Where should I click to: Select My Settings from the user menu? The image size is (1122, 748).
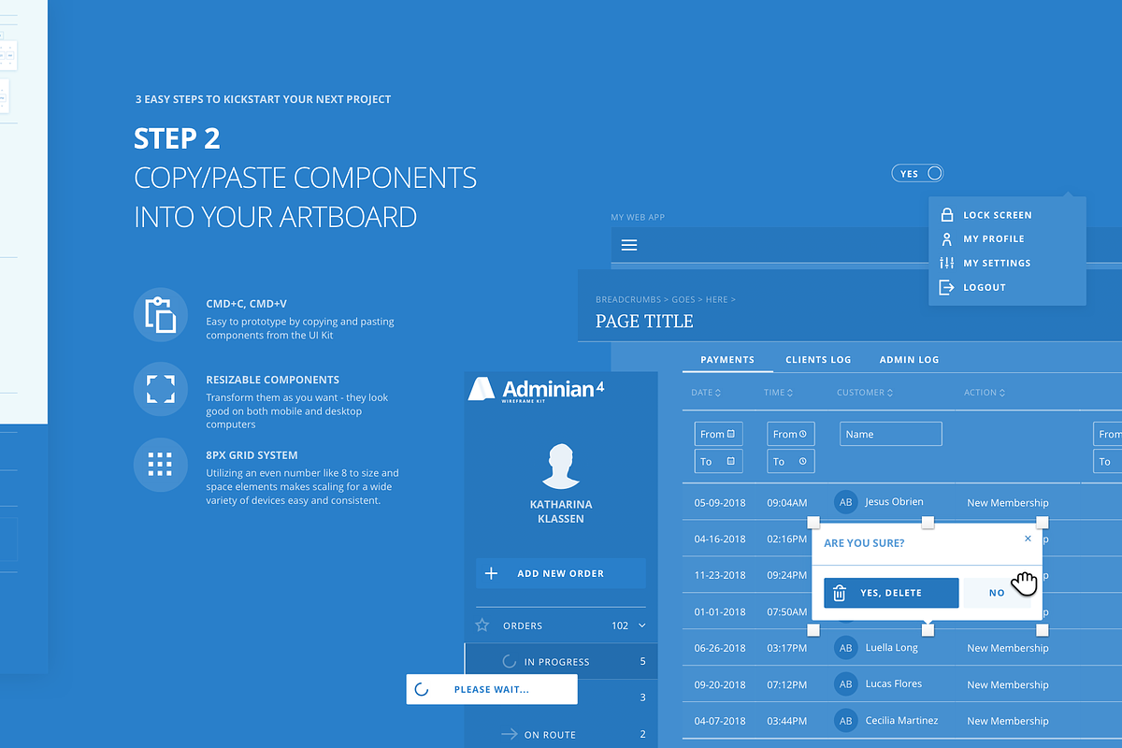(997, 263)
